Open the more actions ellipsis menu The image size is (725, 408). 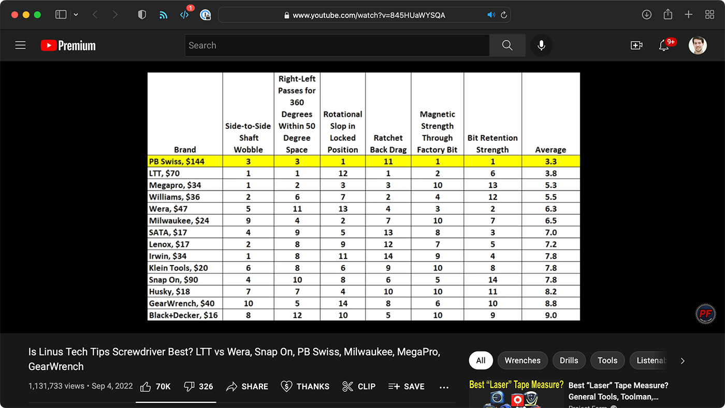(x=444, y=387)
